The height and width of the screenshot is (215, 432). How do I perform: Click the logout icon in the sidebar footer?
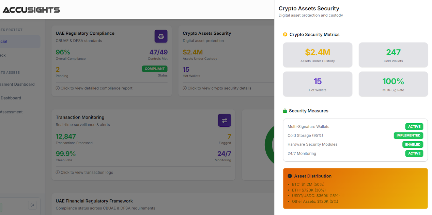click(x=33, y=205)
